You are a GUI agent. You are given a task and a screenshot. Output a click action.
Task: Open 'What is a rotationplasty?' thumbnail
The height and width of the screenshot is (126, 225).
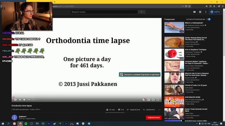tap(174, 27)
